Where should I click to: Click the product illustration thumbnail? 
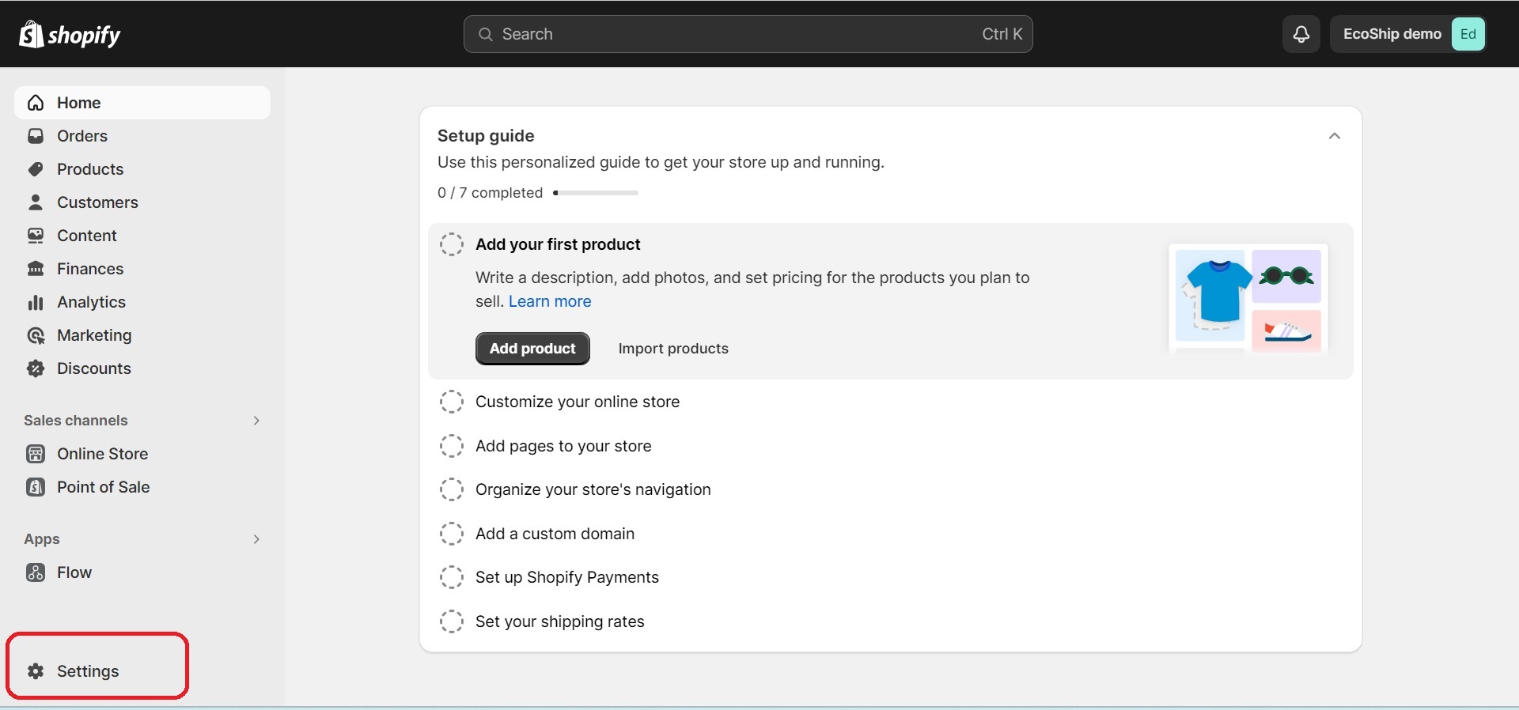1248,299
